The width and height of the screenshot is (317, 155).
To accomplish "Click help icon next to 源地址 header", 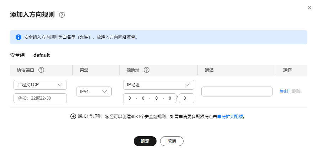I will (146, 70).
